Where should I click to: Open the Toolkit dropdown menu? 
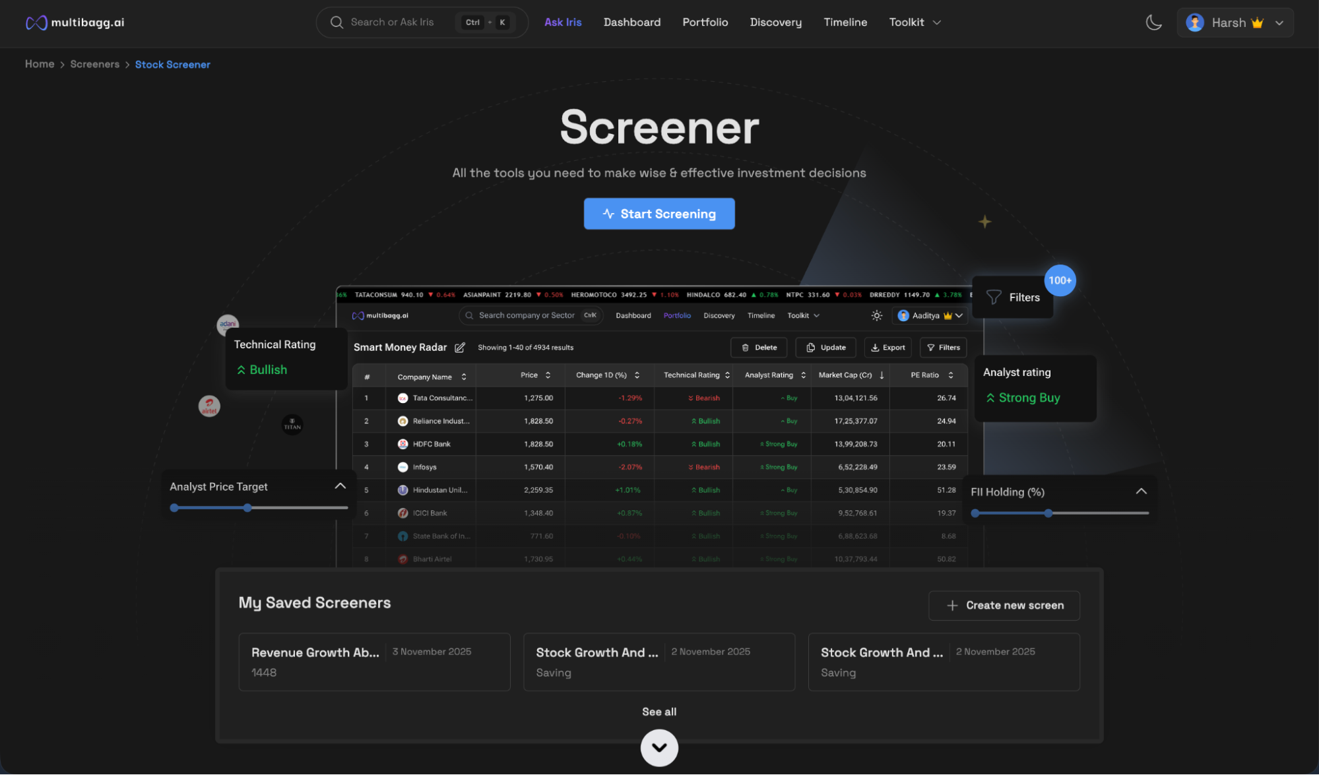click(915, 22)
